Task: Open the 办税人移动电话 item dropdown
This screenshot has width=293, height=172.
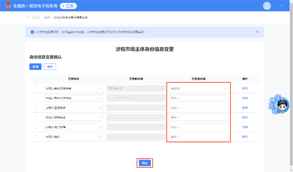Action: pyautogui.click(x=74, y=117)
